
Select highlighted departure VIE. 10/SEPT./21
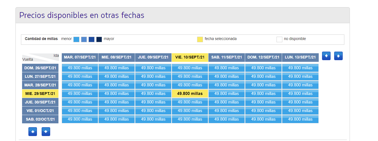190,57
